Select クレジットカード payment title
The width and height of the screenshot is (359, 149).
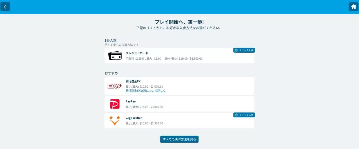137,53
